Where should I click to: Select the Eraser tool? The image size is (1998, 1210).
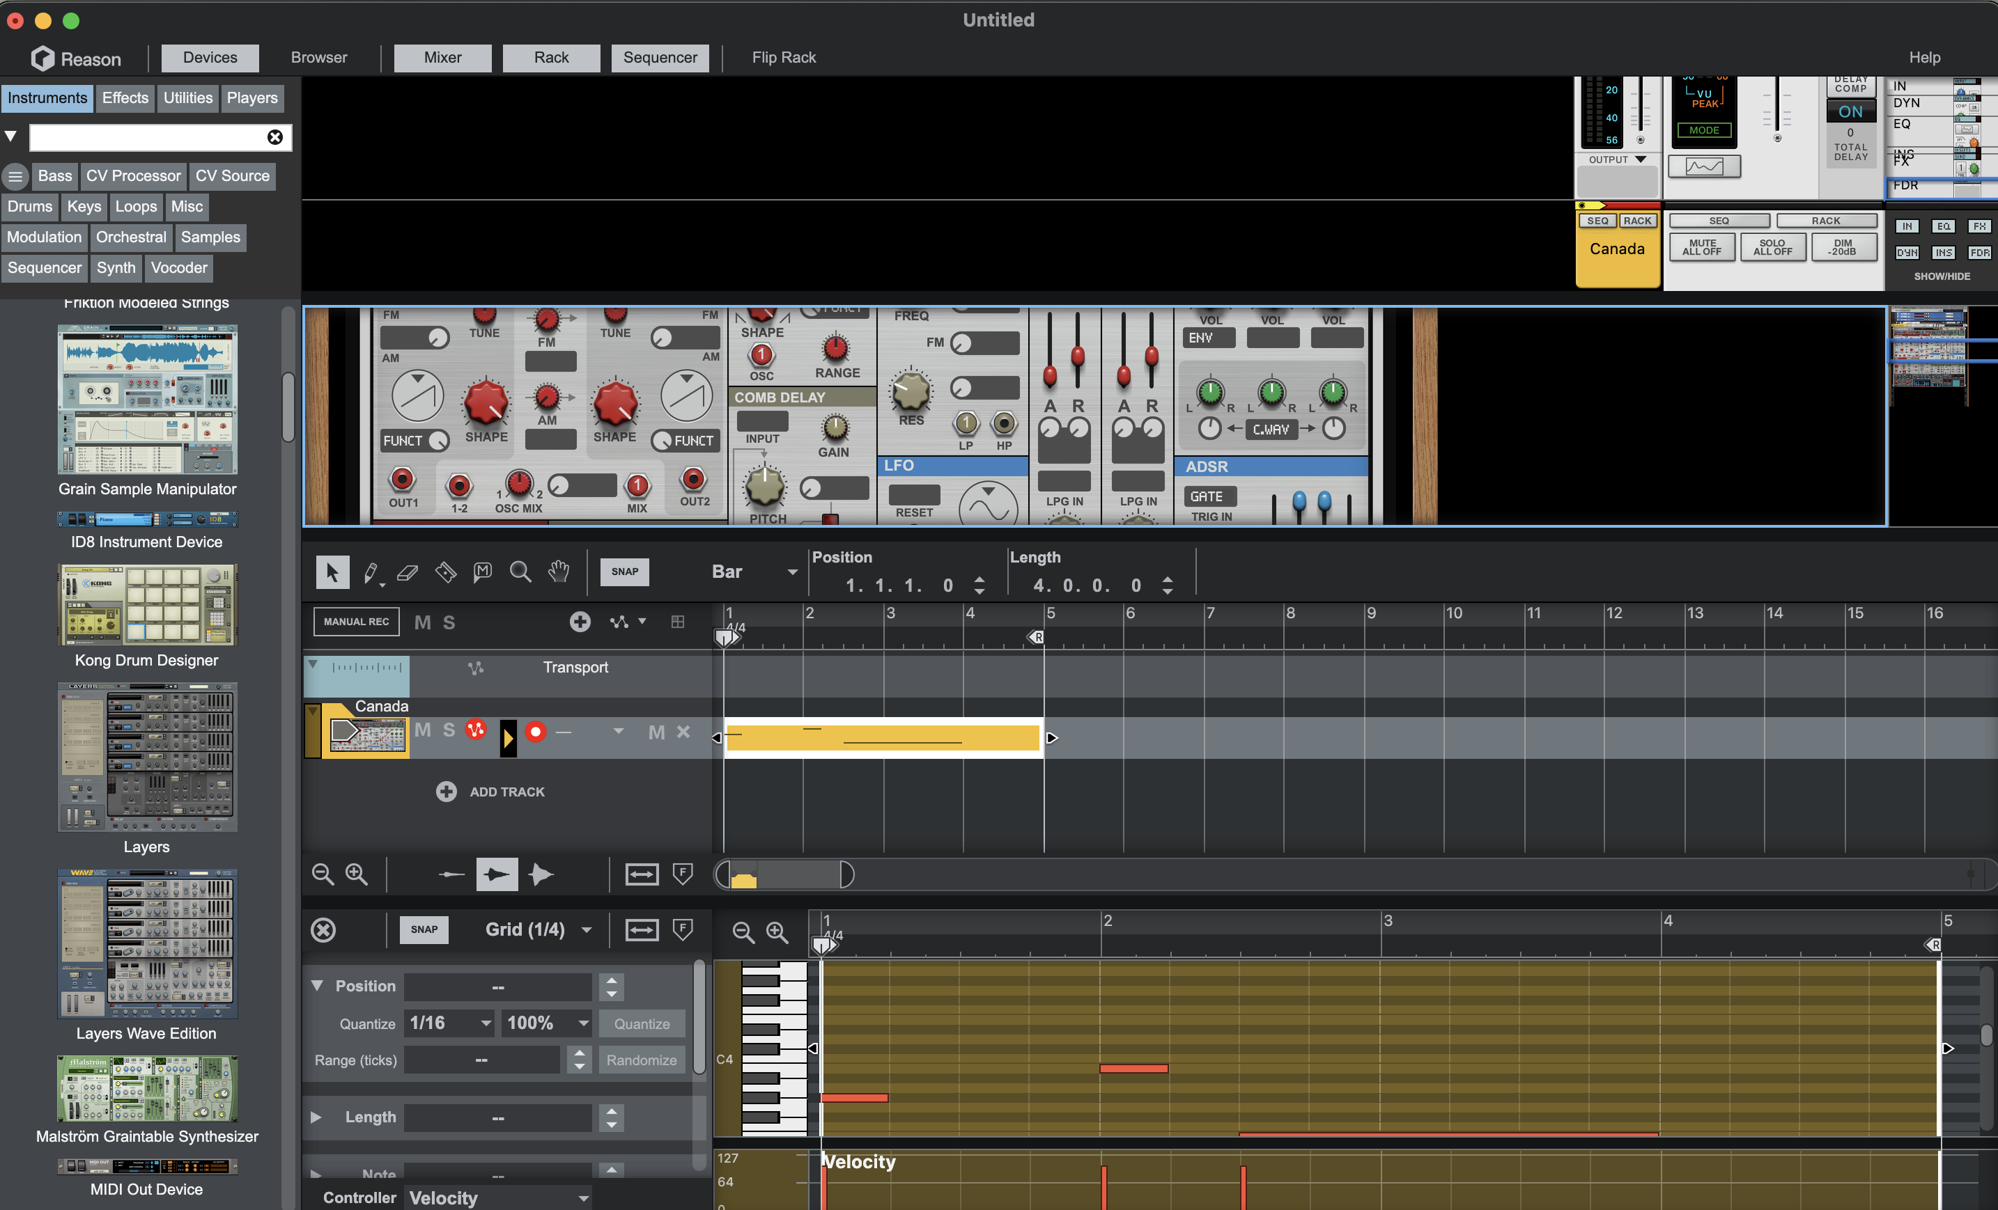[x=407, y=572]
